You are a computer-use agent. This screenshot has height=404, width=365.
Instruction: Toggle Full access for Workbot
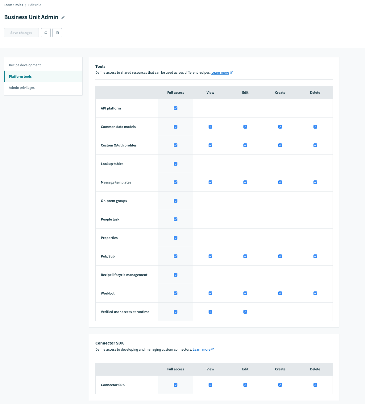click(x=176, y=293)
